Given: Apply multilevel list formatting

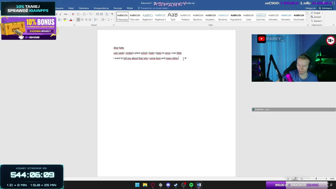Looking at the screenshot, I should coord(90,14).
